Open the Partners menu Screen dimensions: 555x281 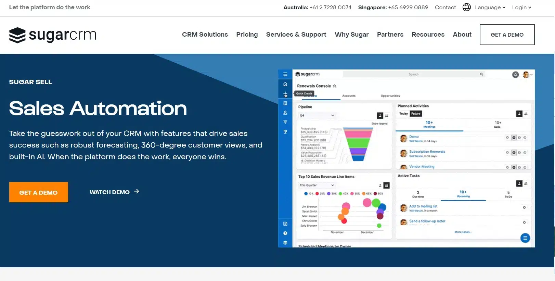(x=390, y=35)
